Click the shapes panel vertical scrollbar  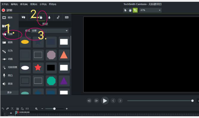click(71, 53)
